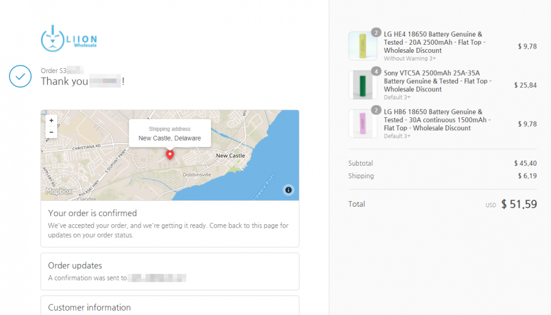Image resolution: width=551 pixels, height=315 pixels.
Task: Click the shipping address popup on map
Action: (169, 134)
